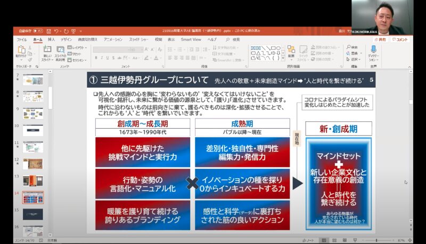Image resolution: width=426 pixels, height=244 pixels.
Task: Switch to Slide Sorter view icon
Action: [x=334, y=240]
